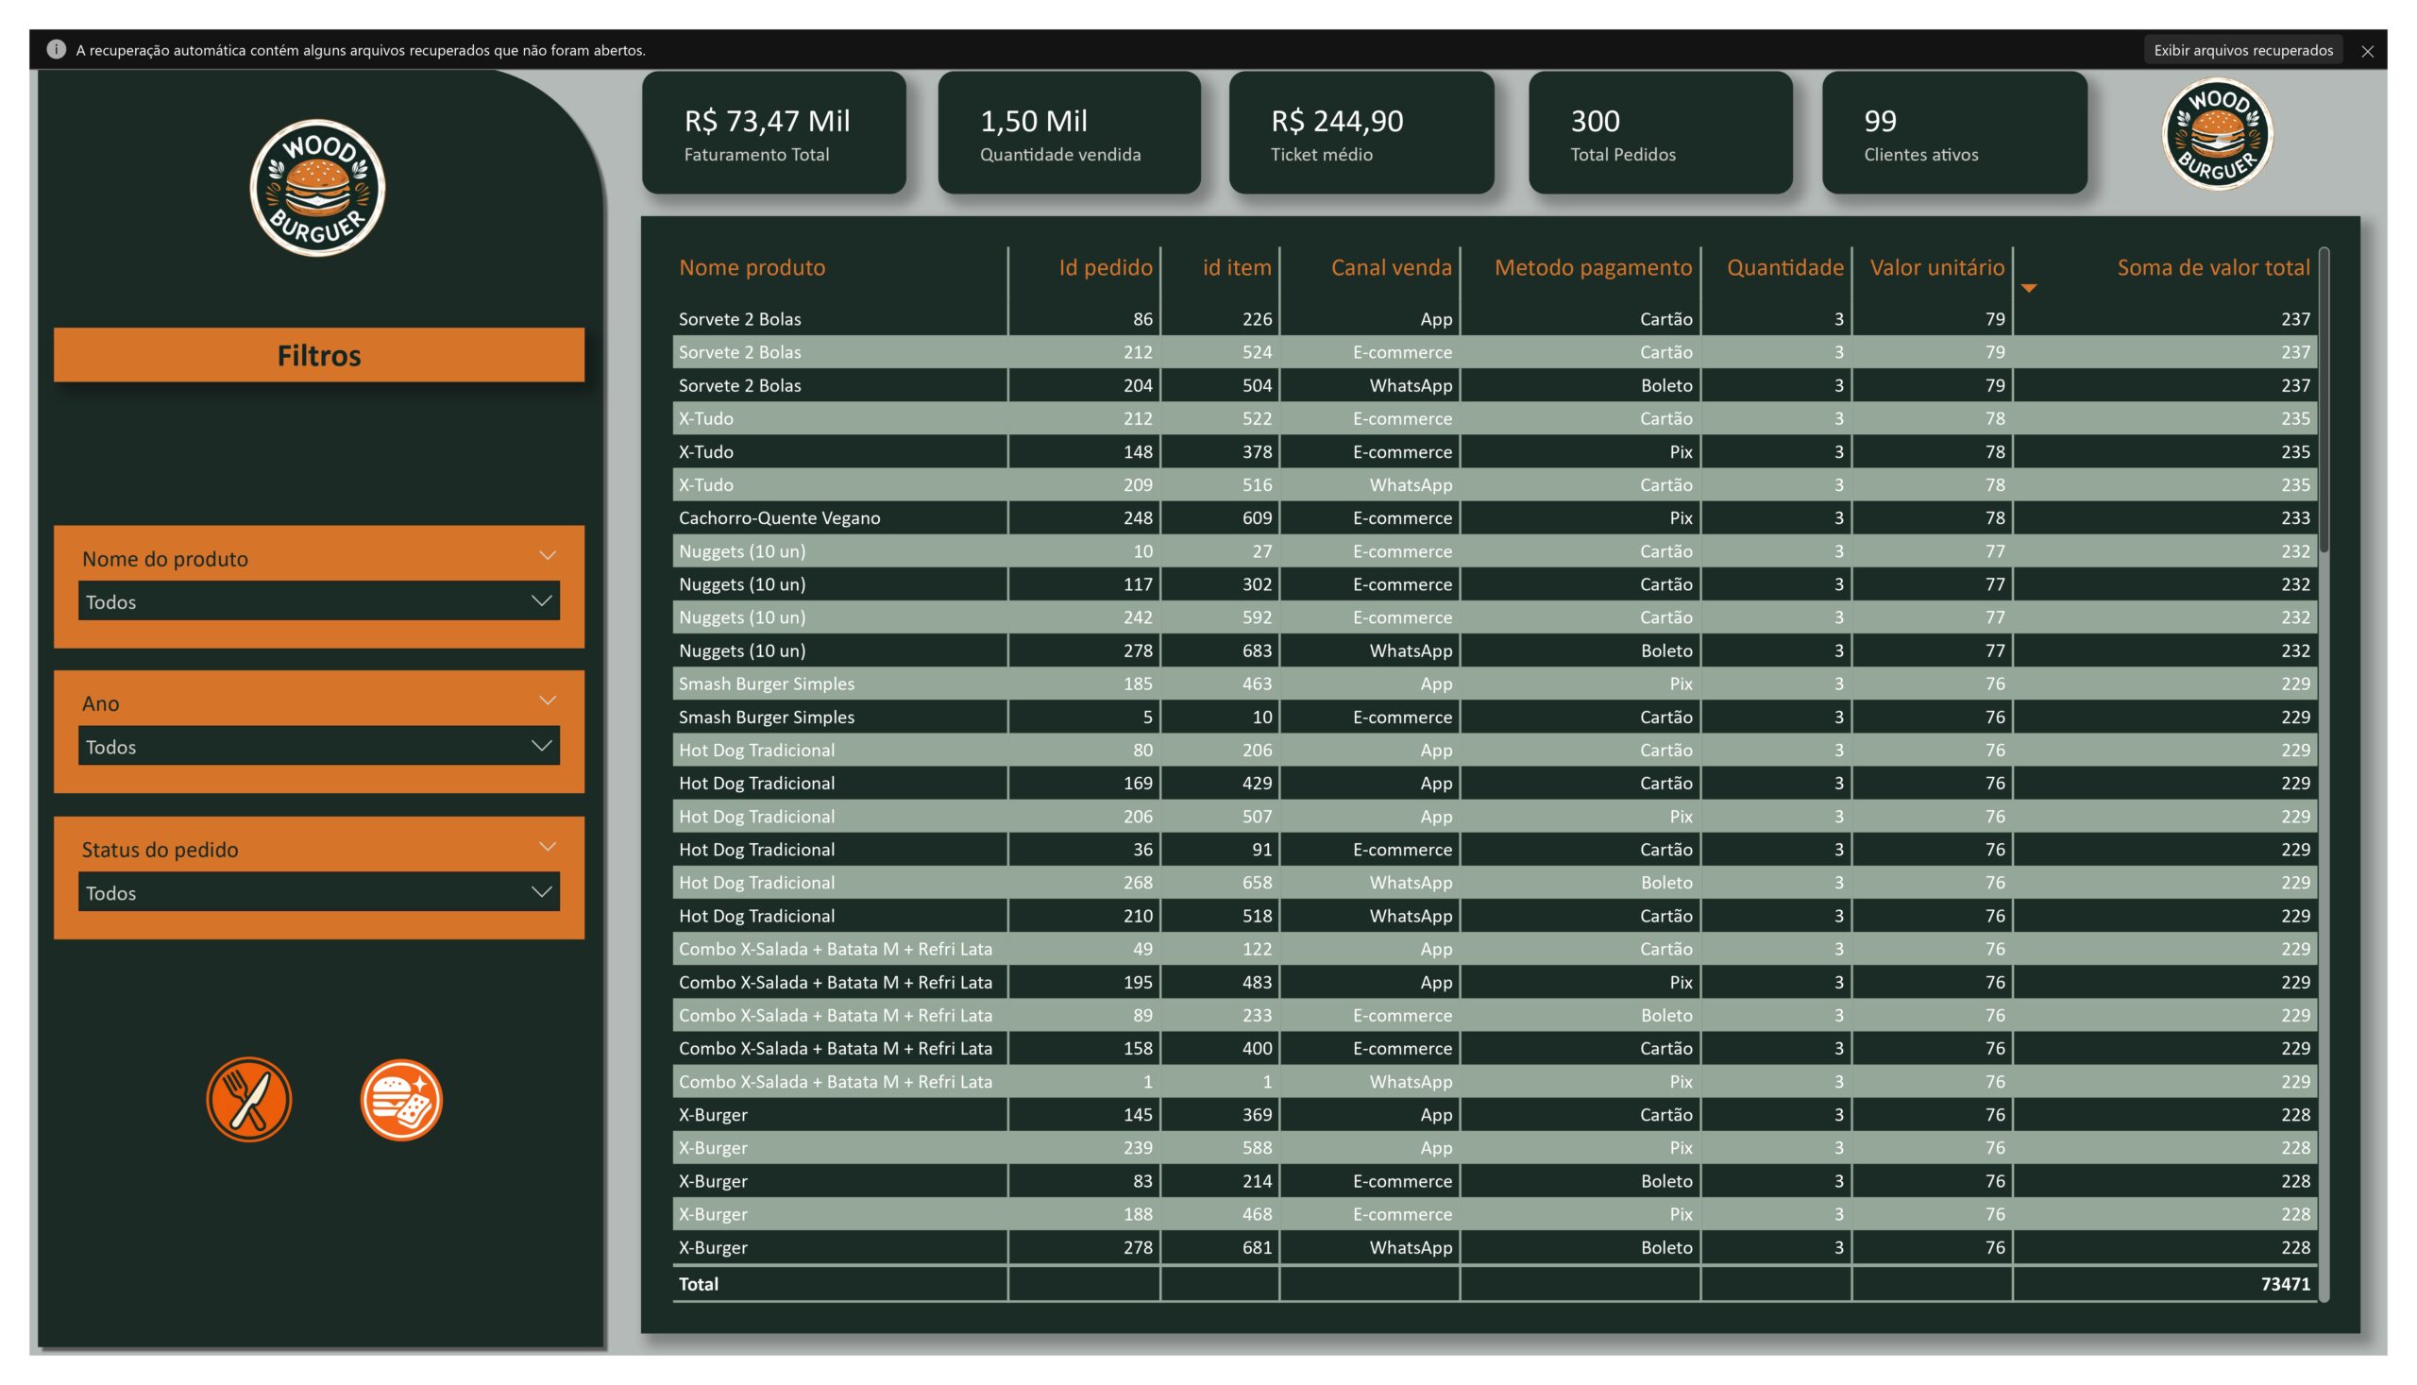Click the burger and fries navigation icon
The image size is (2417, 1385).
coord(401,1099)
